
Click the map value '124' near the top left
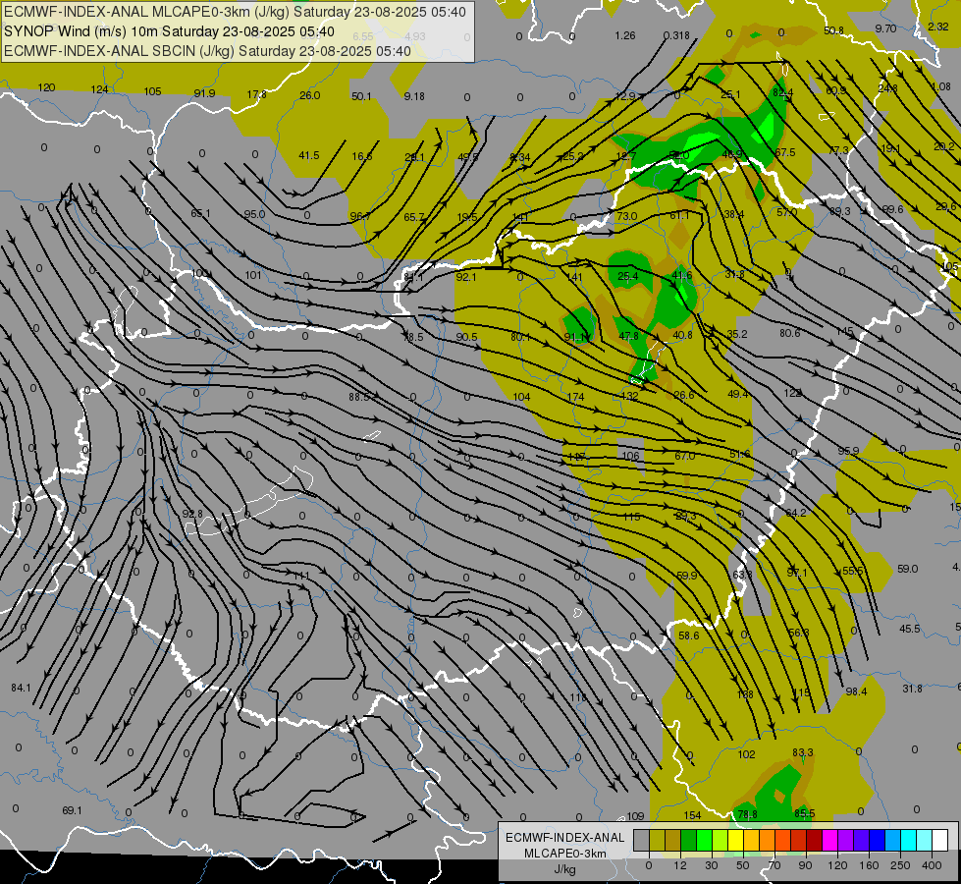(x=99, y=89)
